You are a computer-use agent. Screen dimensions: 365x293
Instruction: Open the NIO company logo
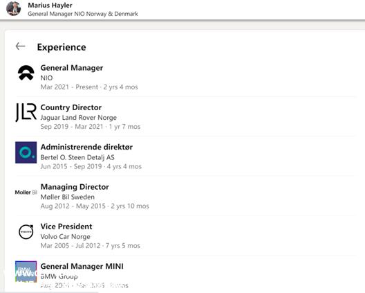(x=26, y=73)
